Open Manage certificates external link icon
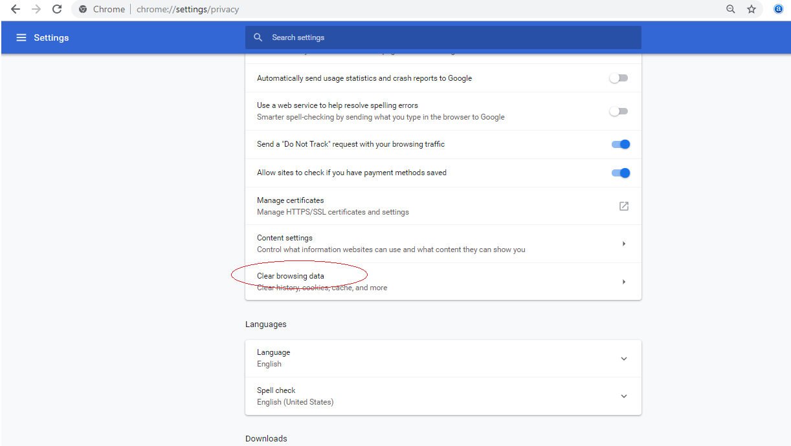791x446 pixels. tap(624, 206)
